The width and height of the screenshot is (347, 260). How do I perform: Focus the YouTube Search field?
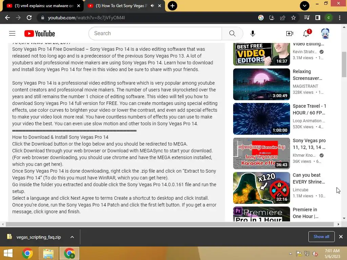tap(155, 34)
